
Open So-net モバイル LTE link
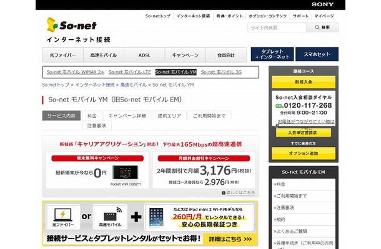[130, 72]
